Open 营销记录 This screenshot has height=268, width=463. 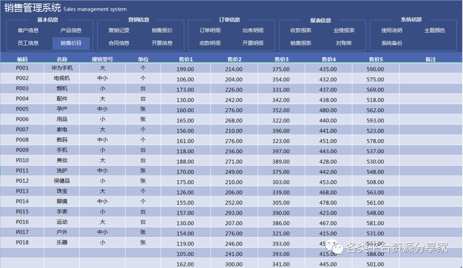119,30
